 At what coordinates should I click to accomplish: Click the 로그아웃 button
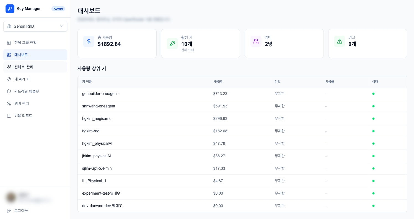pyautogui.click(x=21, y=211)
